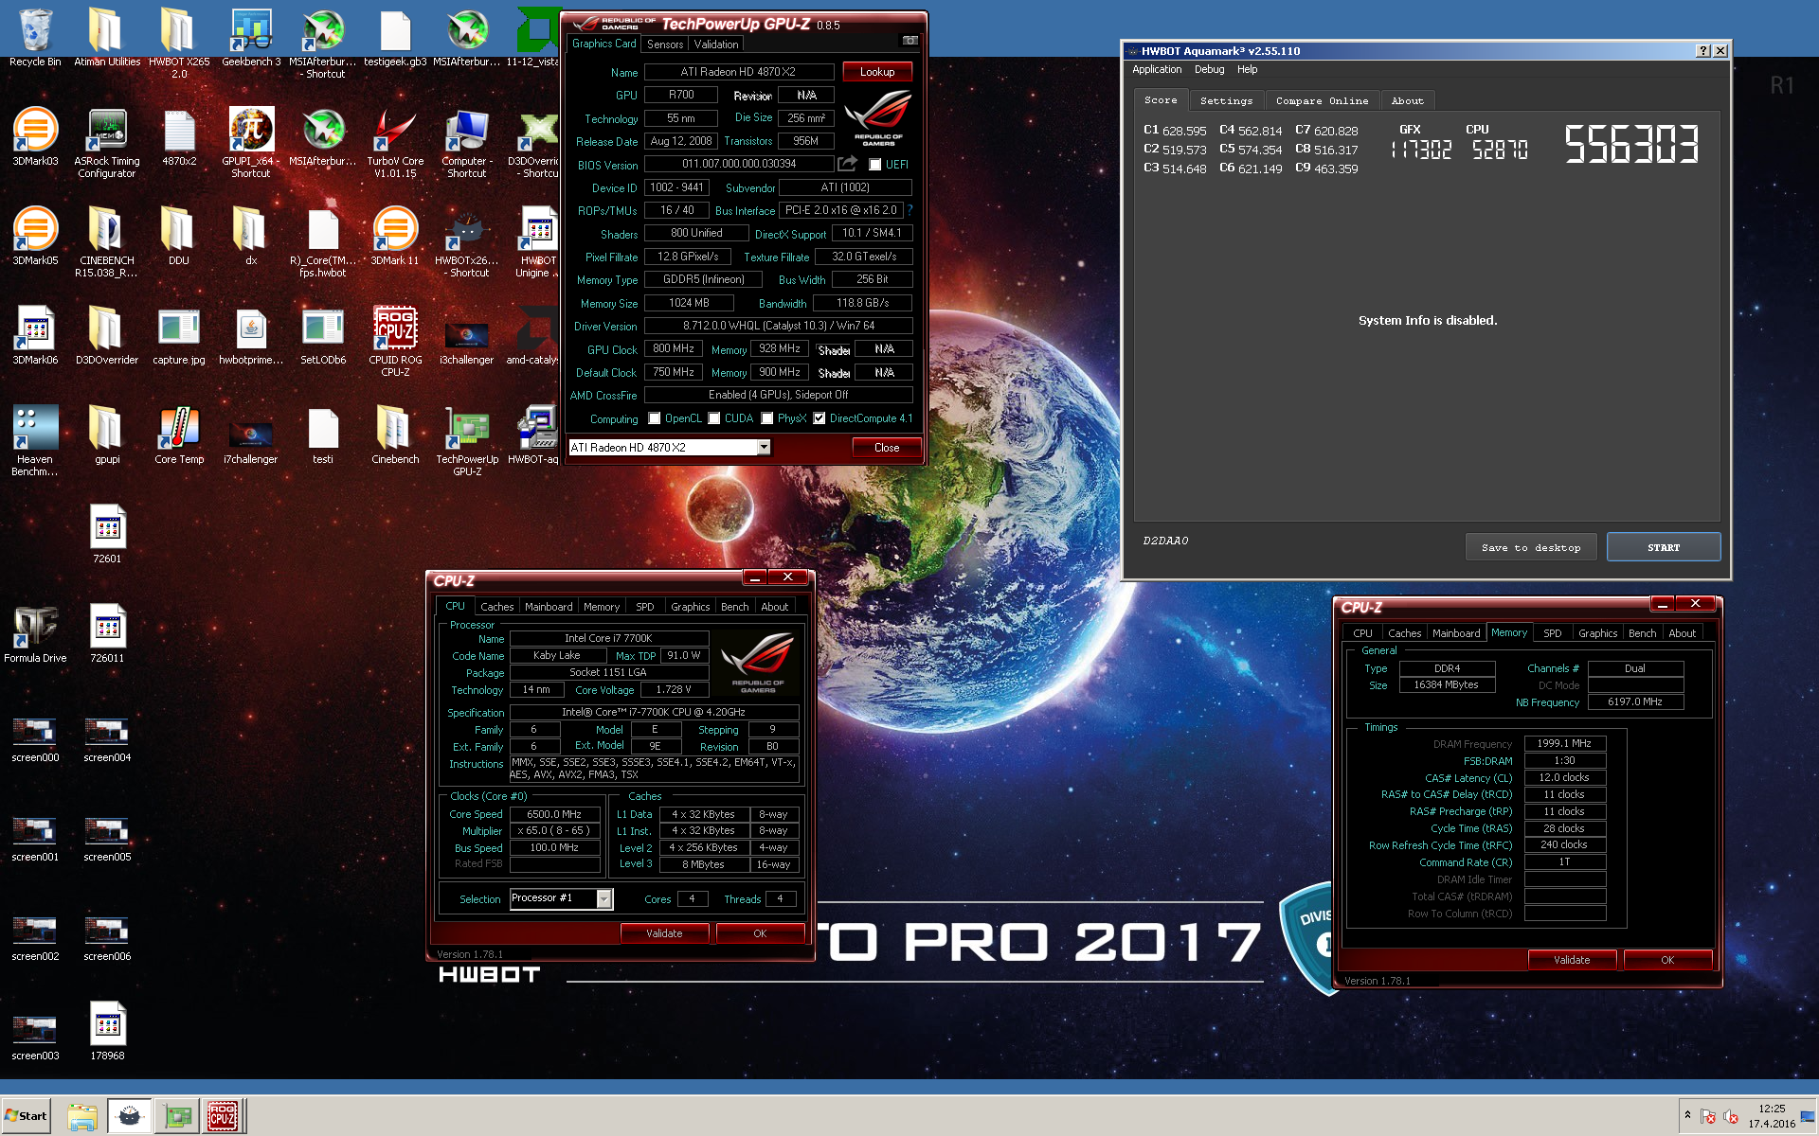
Task: Show hidden system tray icons
Action: pyautogui.click(x=1687, y=1115)
